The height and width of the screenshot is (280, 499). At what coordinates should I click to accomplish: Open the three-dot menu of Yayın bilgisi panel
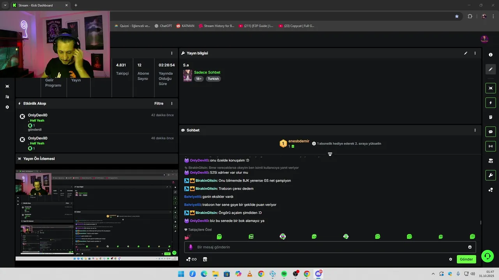coord(475,53)
